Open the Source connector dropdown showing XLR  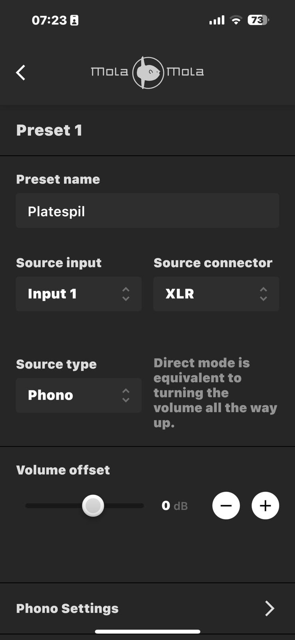click(216, 294)
